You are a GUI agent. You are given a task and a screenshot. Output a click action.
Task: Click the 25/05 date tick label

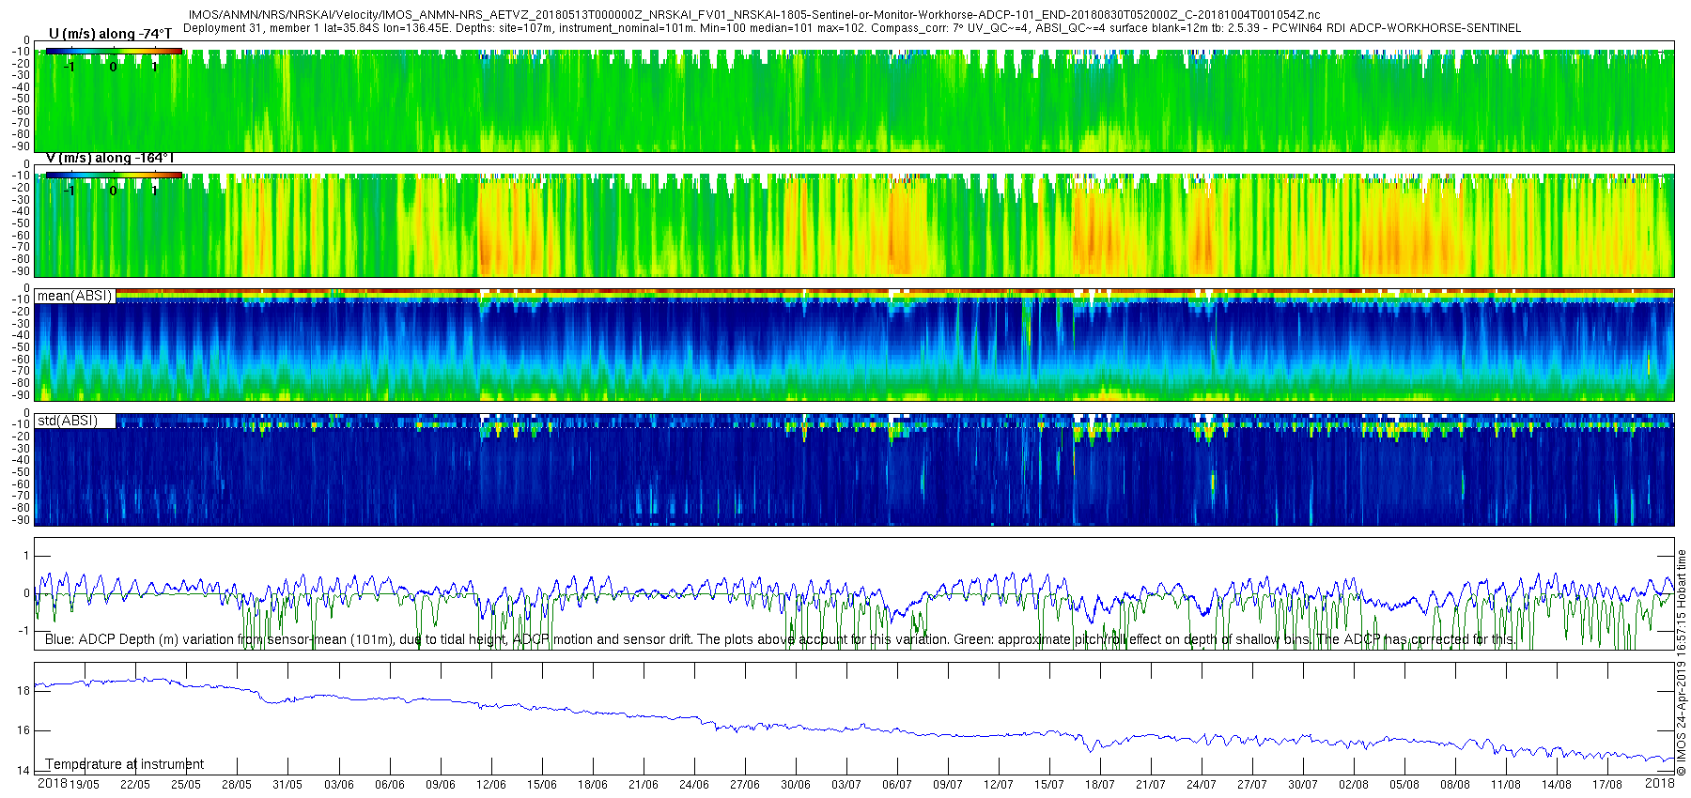point(186,784)
